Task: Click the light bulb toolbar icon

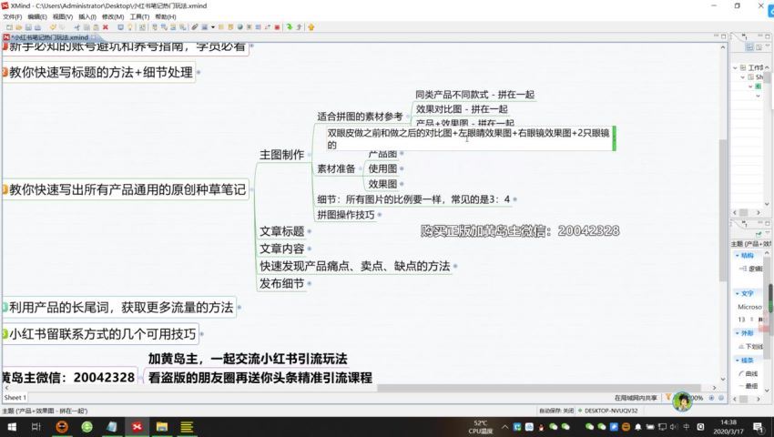Action: [130, 27]
